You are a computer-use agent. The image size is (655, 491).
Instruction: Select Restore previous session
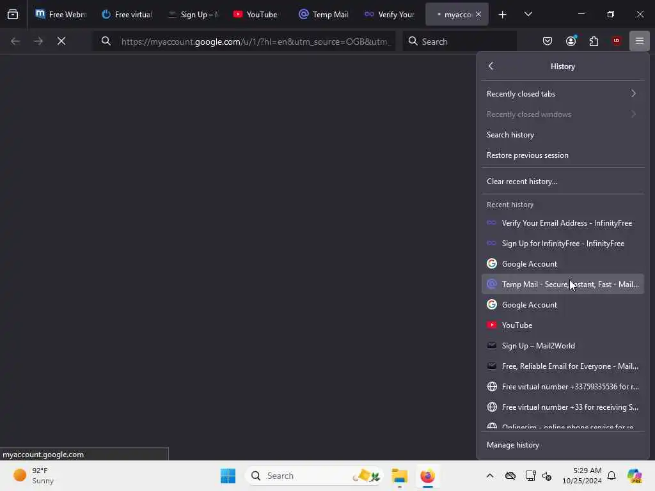pyautogui.click(x=563, y=155)
